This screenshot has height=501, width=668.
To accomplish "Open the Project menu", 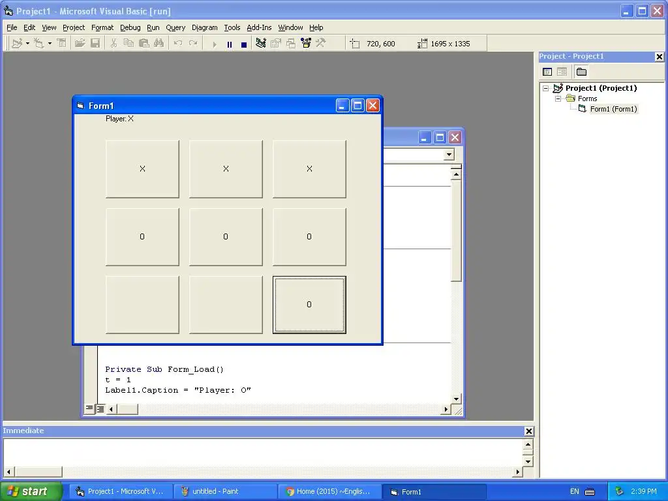I will [x=74, y=27].
